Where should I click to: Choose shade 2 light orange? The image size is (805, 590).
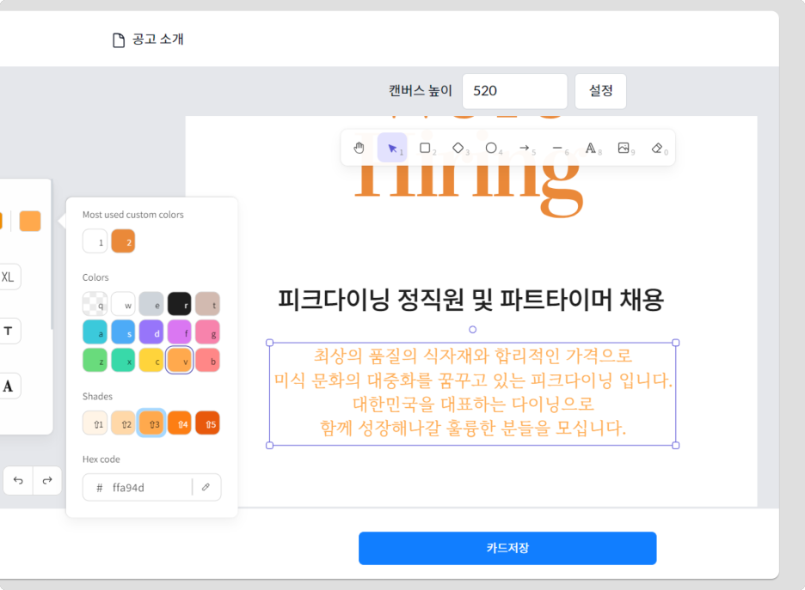pos(123,423)
